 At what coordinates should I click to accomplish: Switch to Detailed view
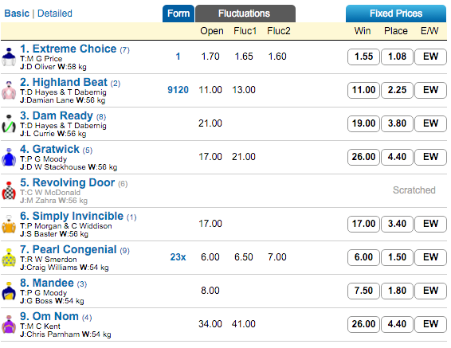pos(55,14)
